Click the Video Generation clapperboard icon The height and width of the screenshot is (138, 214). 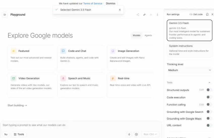pos(14,78)
